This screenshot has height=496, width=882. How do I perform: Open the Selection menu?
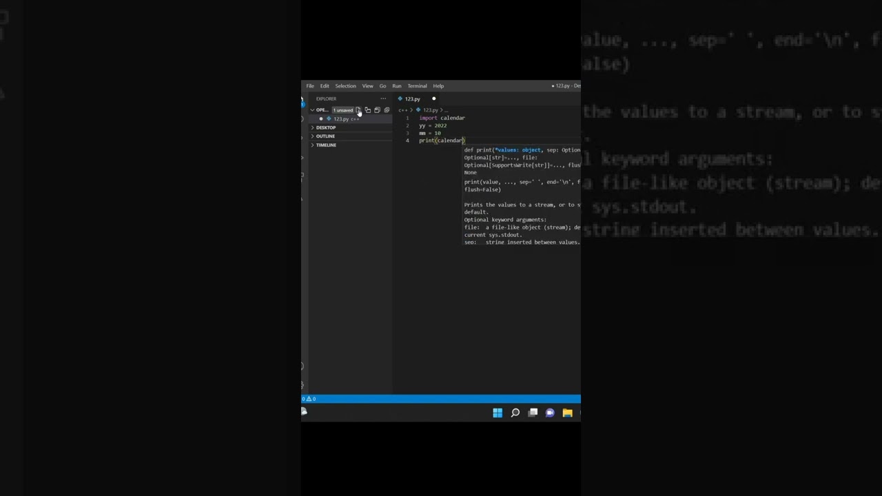point(346,86)
